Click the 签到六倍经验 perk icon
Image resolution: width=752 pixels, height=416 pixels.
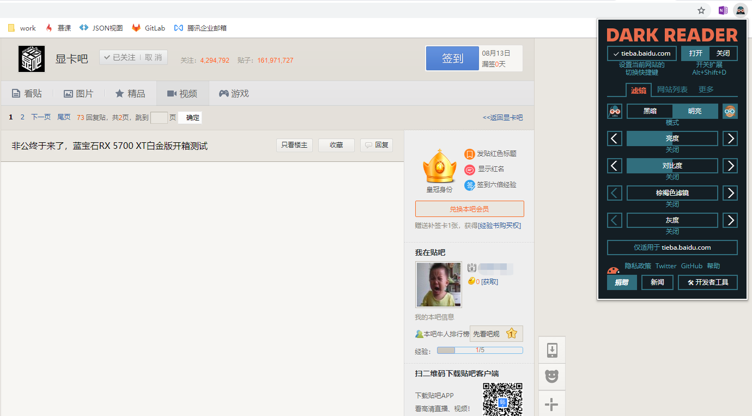pos(469,185)
